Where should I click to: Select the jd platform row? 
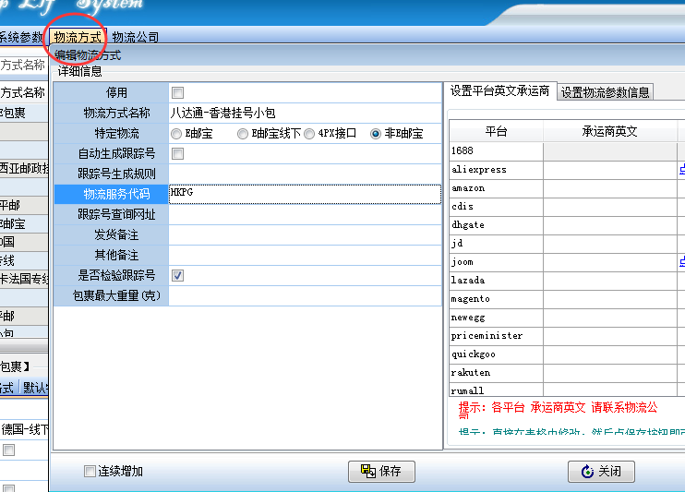coord(497,244)
